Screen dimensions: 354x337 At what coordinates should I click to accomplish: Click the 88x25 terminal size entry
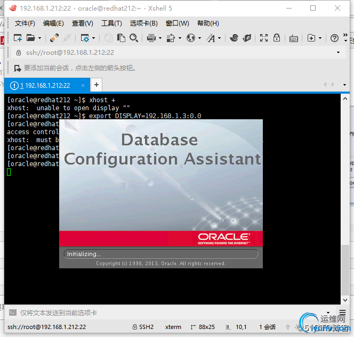[203, 327]
